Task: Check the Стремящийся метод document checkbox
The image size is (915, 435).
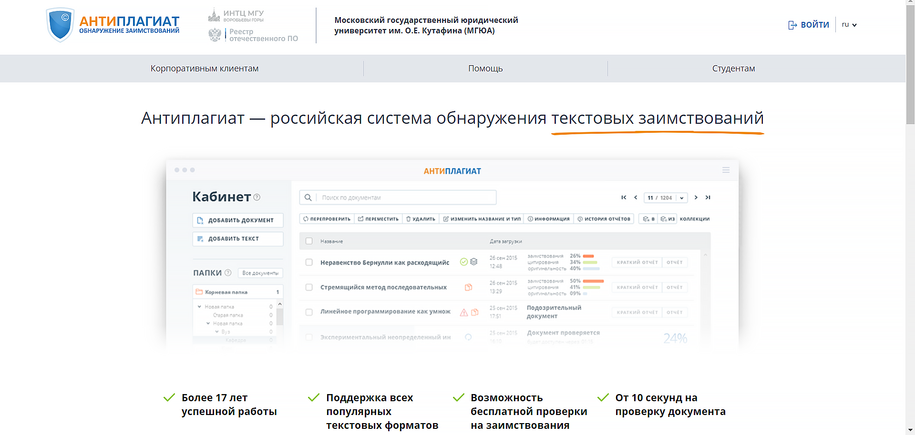Action: point(309,287)
